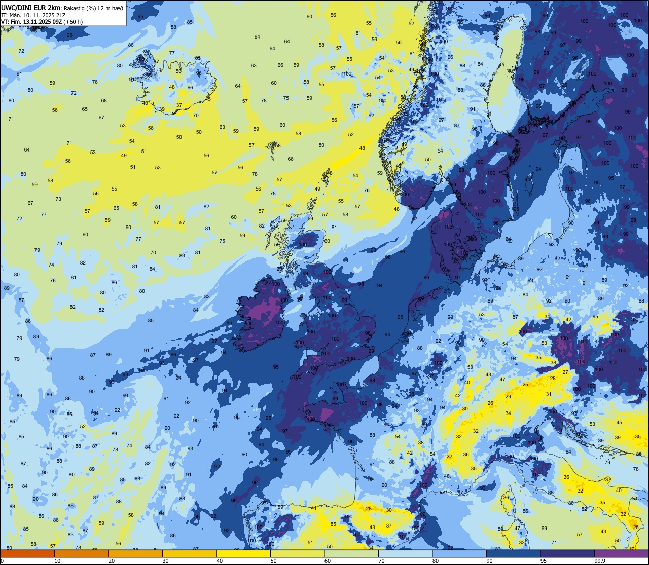Select the bright yellow 40–50 legend swatch

(x=243, y=554)
